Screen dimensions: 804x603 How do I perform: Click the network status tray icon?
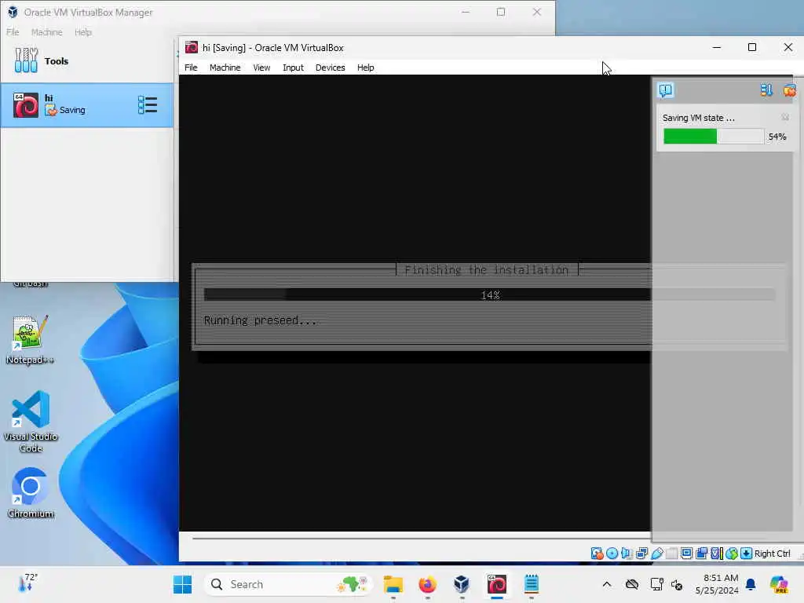click(x=657, y=584)
